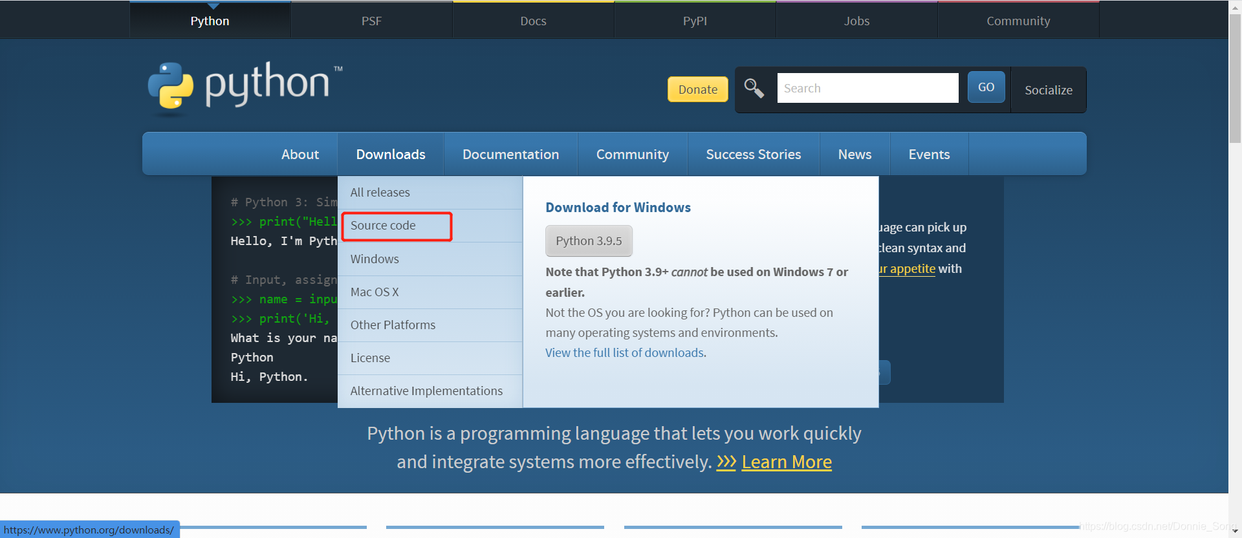Click the 'Hi, Python.' code output line
Image resolution: width=1242 pixels, height=538 pixels.
(269, 377)
